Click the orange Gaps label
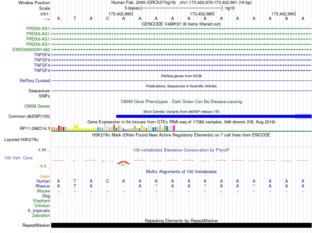Viewport: 312px width, 233px height. [x=45, y=176]
